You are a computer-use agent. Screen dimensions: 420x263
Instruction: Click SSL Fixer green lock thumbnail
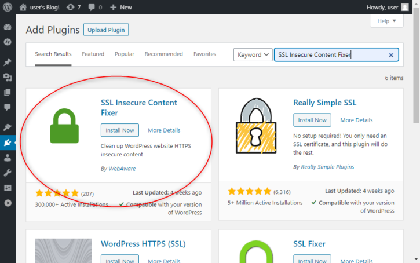coord(256,251)
